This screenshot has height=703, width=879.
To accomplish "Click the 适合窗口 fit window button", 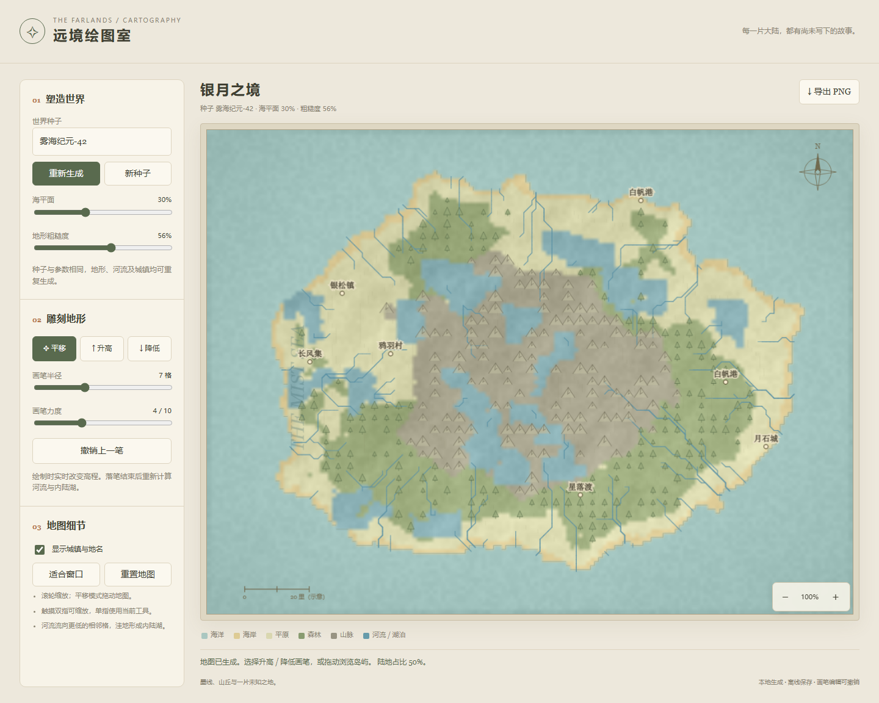I will (x=66, y=574).
